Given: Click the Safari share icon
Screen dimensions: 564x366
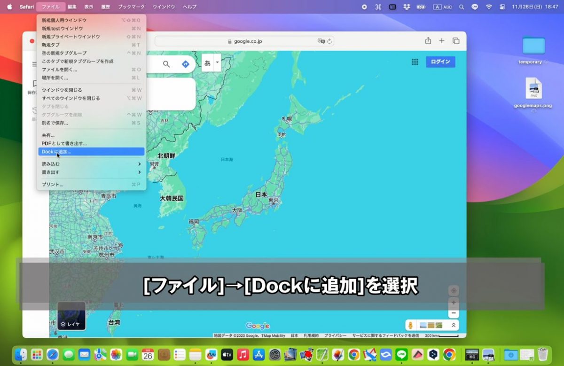Looking at the screenshot, I should [x=428, y=41].
